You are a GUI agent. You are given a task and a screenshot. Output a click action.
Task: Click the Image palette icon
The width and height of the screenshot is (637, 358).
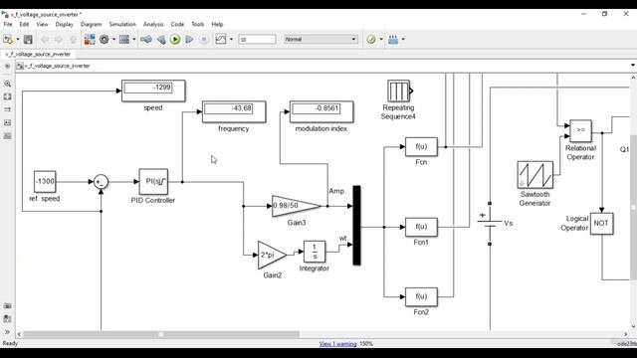[x=7, y=135]
